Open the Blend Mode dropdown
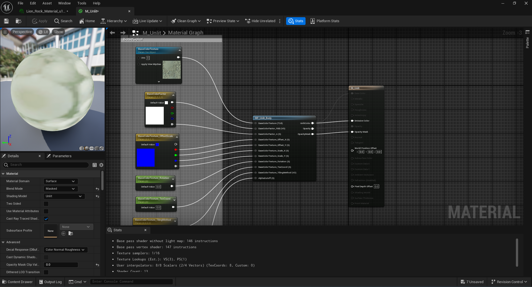The image size is (532, 287). 60,189
